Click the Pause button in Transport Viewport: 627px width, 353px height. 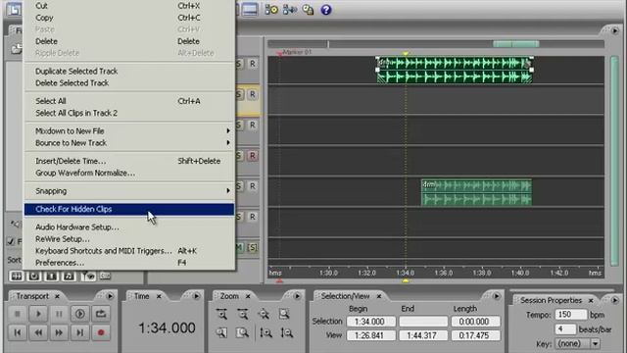59,314
